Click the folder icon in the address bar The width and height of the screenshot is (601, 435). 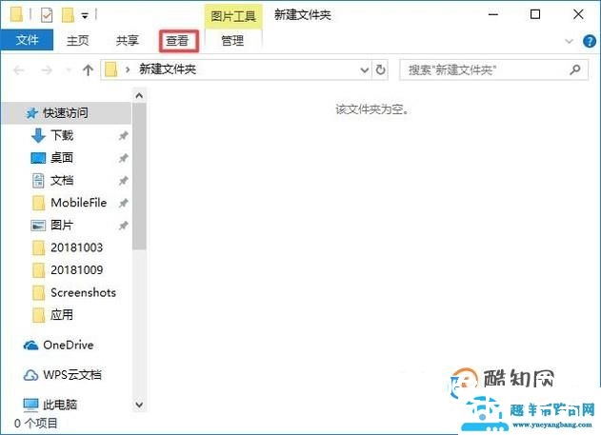111,69
